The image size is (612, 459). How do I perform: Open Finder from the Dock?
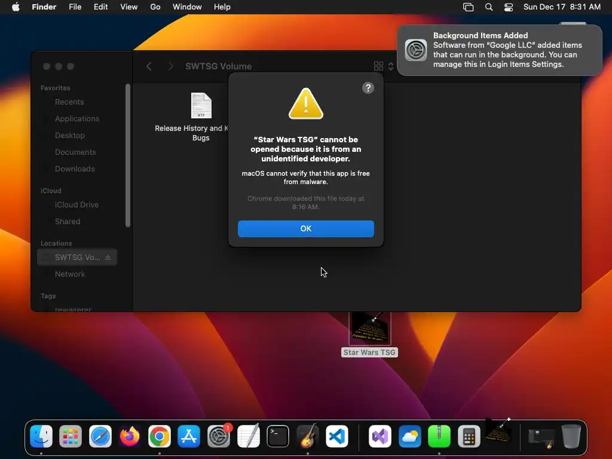(x=41, y=436)
